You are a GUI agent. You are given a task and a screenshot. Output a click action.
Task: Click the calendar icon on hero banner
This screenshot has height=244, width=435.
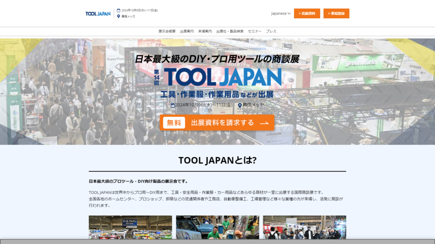[172, 105]
